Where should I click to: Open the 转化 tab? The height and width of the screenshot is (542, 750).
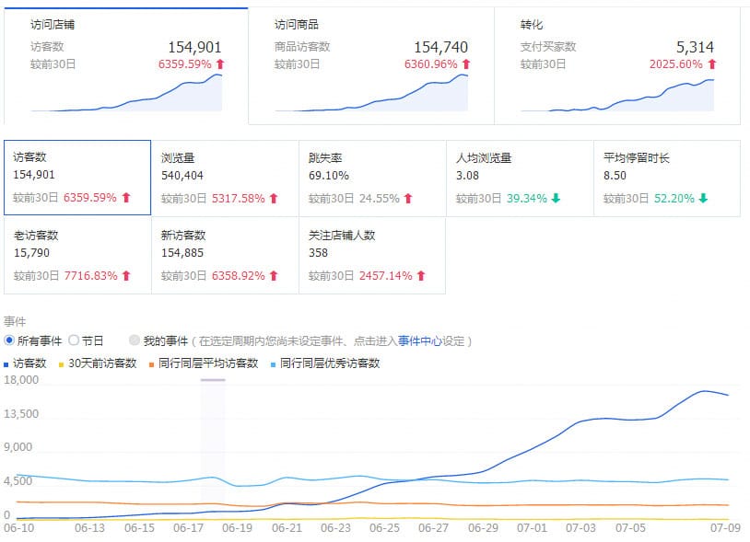(x=616, y=65)
